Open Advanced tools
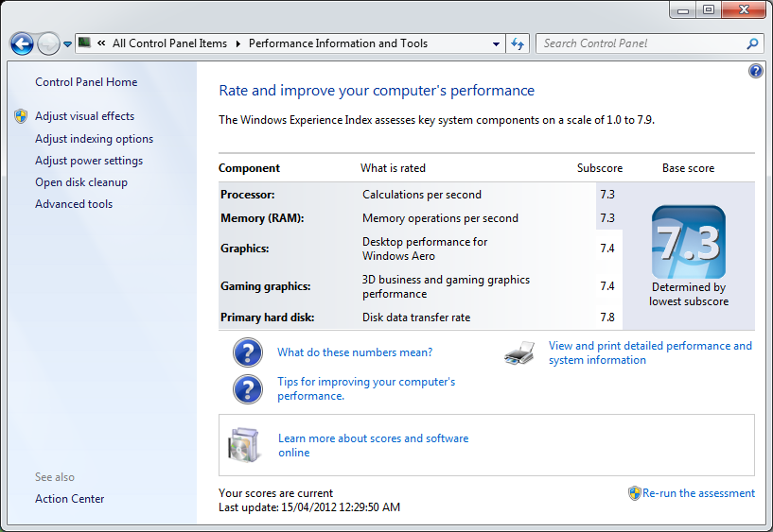The height and width of the screenshot is (532, 773). [x=74, y=204]
